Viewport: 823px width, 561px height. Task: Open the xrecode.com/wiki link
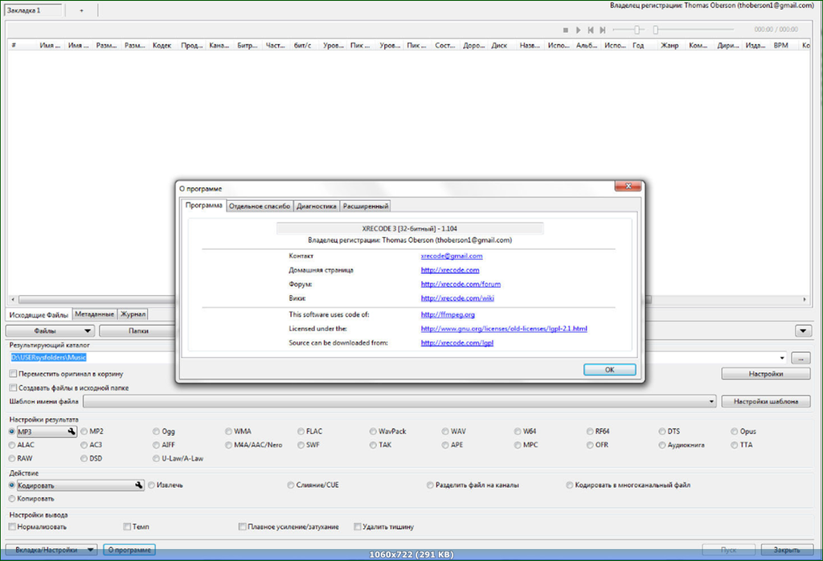click(x=457, y=299)
